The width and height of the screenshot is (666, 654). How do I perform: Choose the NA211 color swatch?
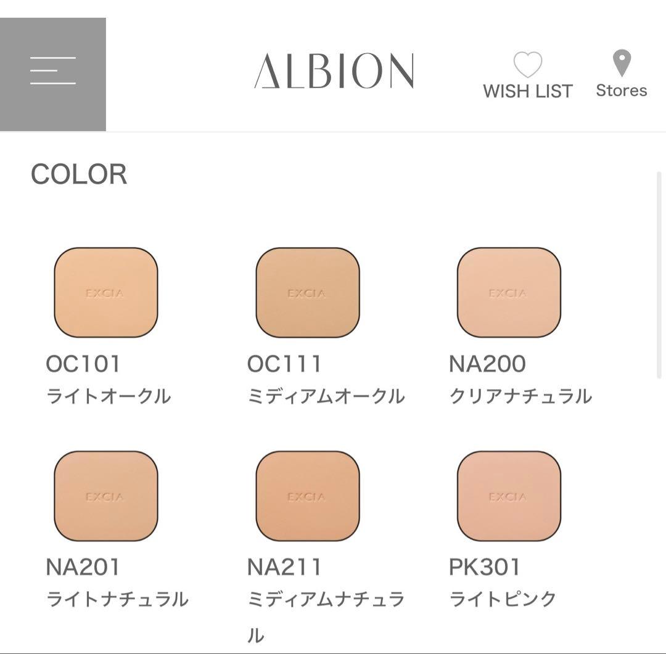pos(308,496)
